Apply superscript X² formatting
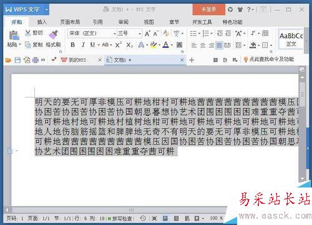The width and height of the screenshot is (312, 225). click(x=118, y=45)
